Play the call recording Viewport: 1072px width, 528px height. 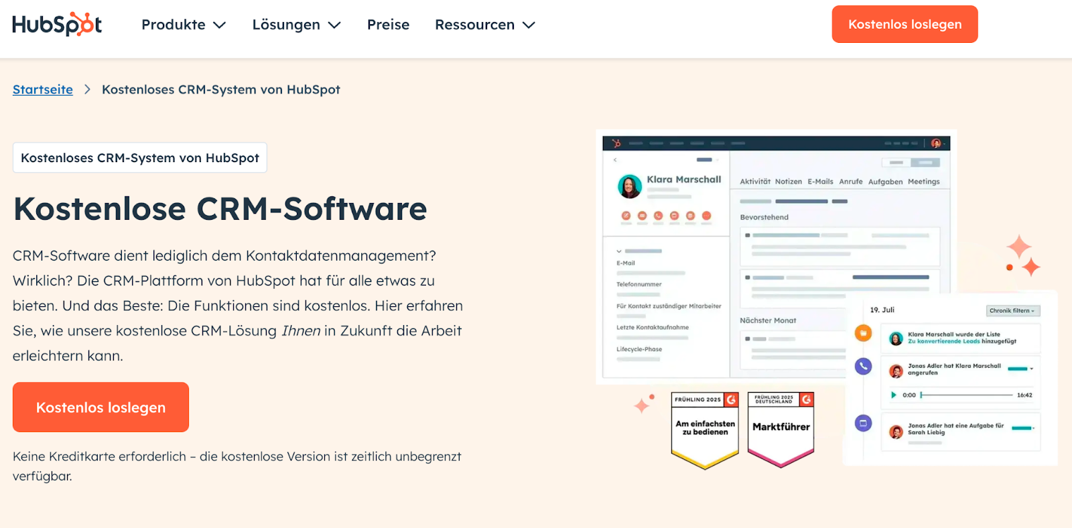click(893, 395)
